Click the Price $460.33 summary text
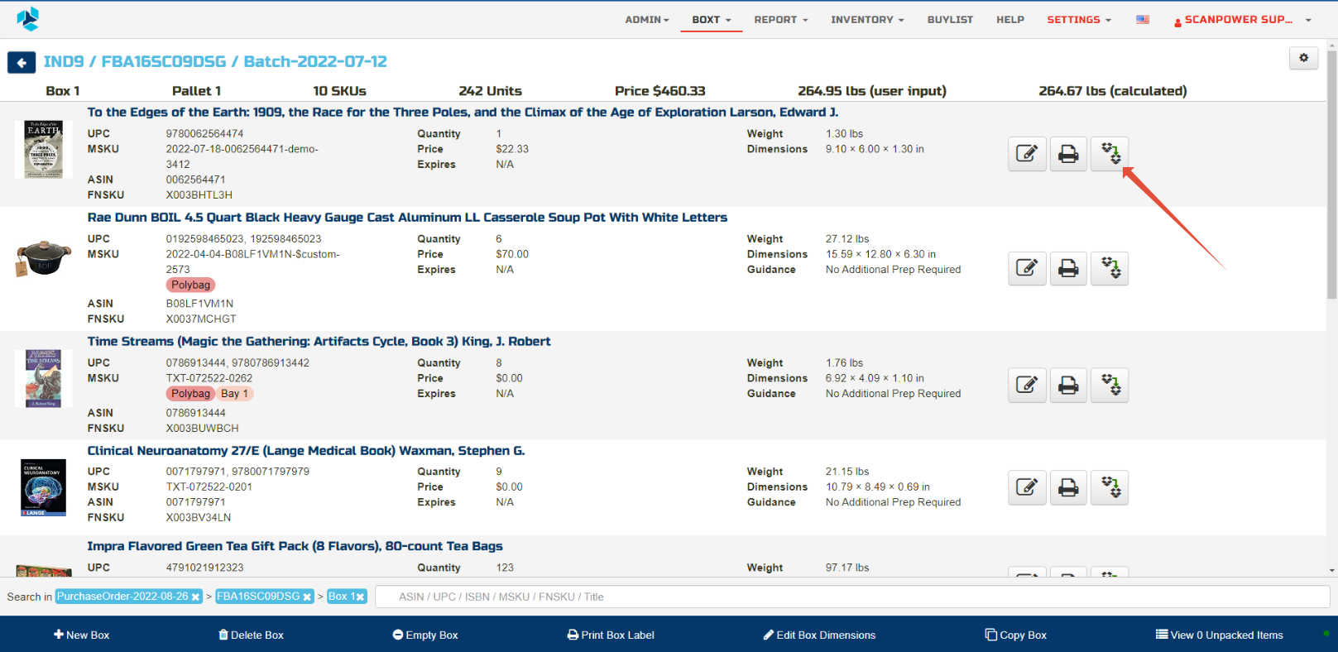This screenshot has width=1338, height=652. pos(660,91)
